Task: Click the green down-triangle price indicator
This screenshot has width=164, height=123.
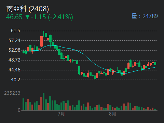Action: pyautogui.click(x=27, y=17)
